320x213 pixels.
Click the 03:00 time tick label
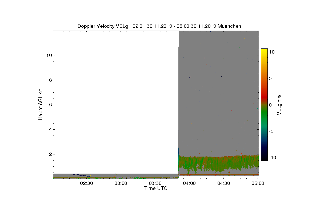pos(121,183)
